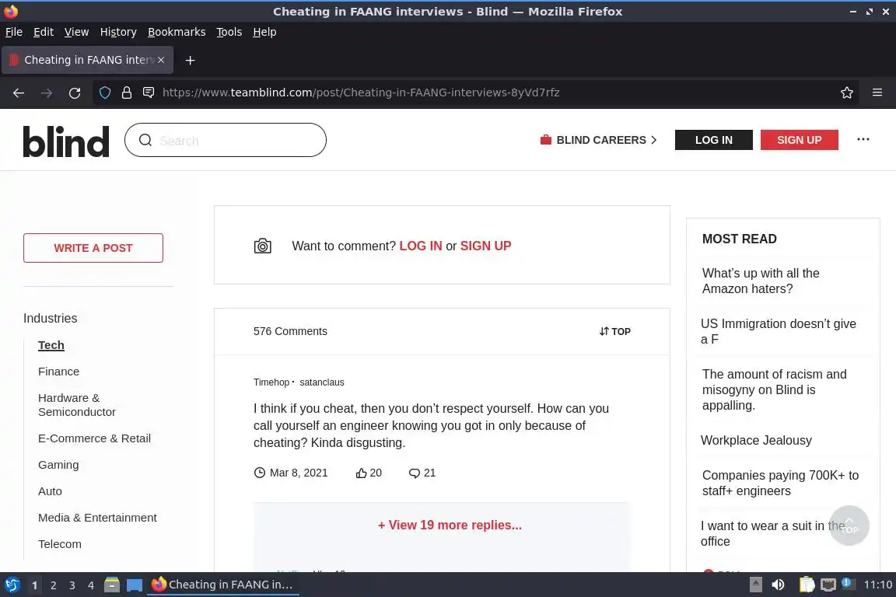The image size is (896, 597).
Task: Click the notification tray icon with exclamation
Action: point(848,584)
